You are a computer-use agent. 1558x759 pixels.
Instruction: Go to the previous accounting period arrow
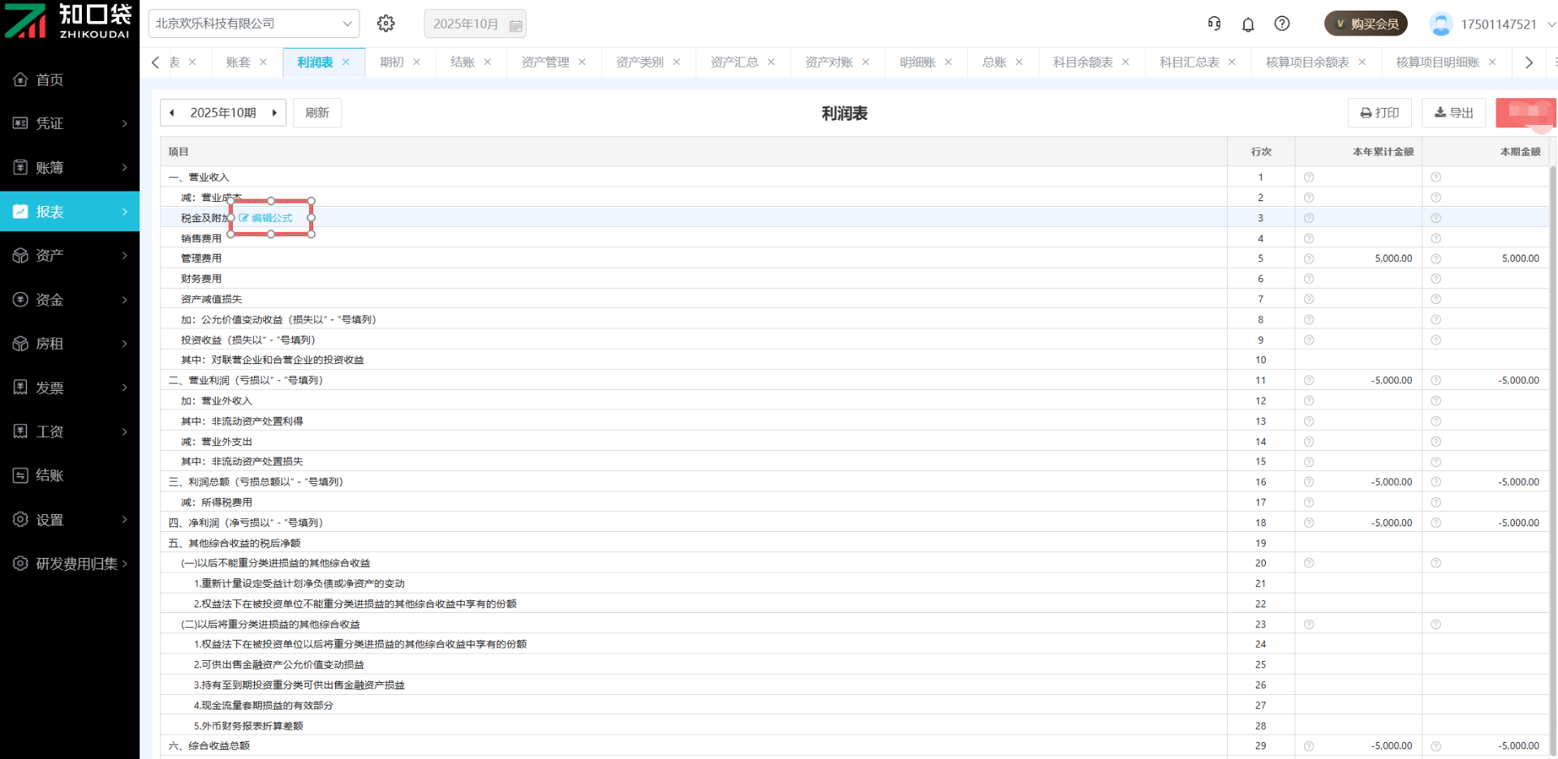click(172, 113)
